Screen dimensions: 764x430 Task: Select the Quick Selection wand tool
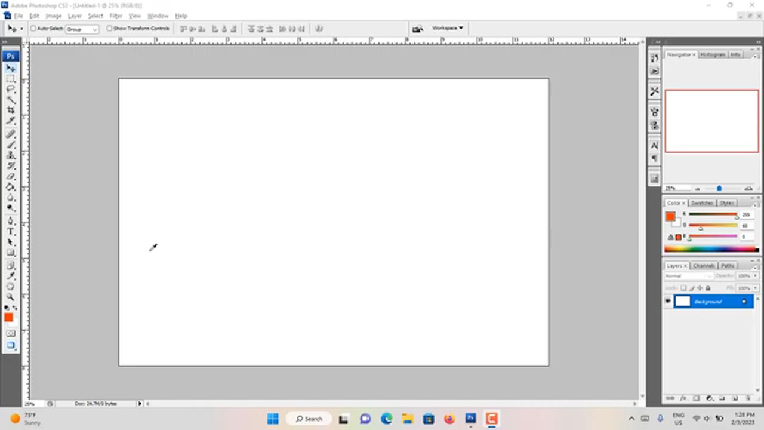(11, 100)
